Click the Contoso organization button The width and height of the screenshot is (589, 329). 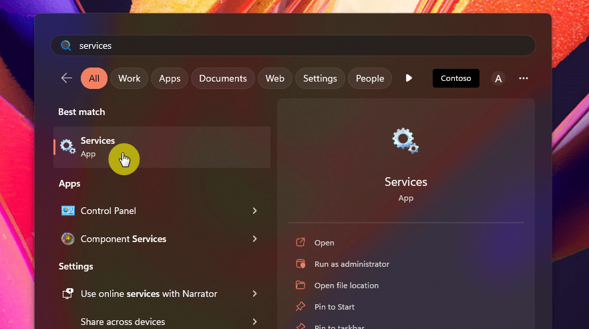point(455,78)
